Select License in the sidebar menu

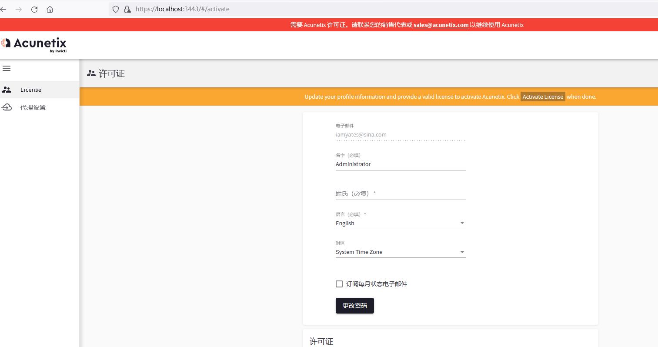click(31, 90)
